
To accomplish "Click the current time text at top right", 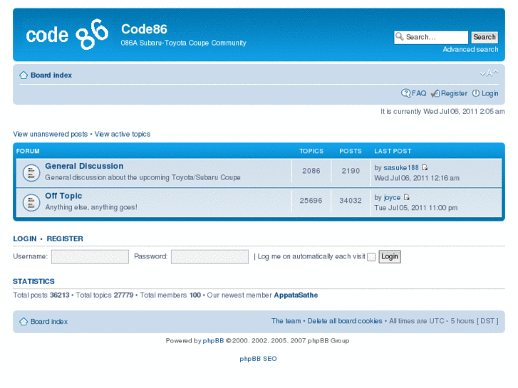I will click(x=442, y=112).
